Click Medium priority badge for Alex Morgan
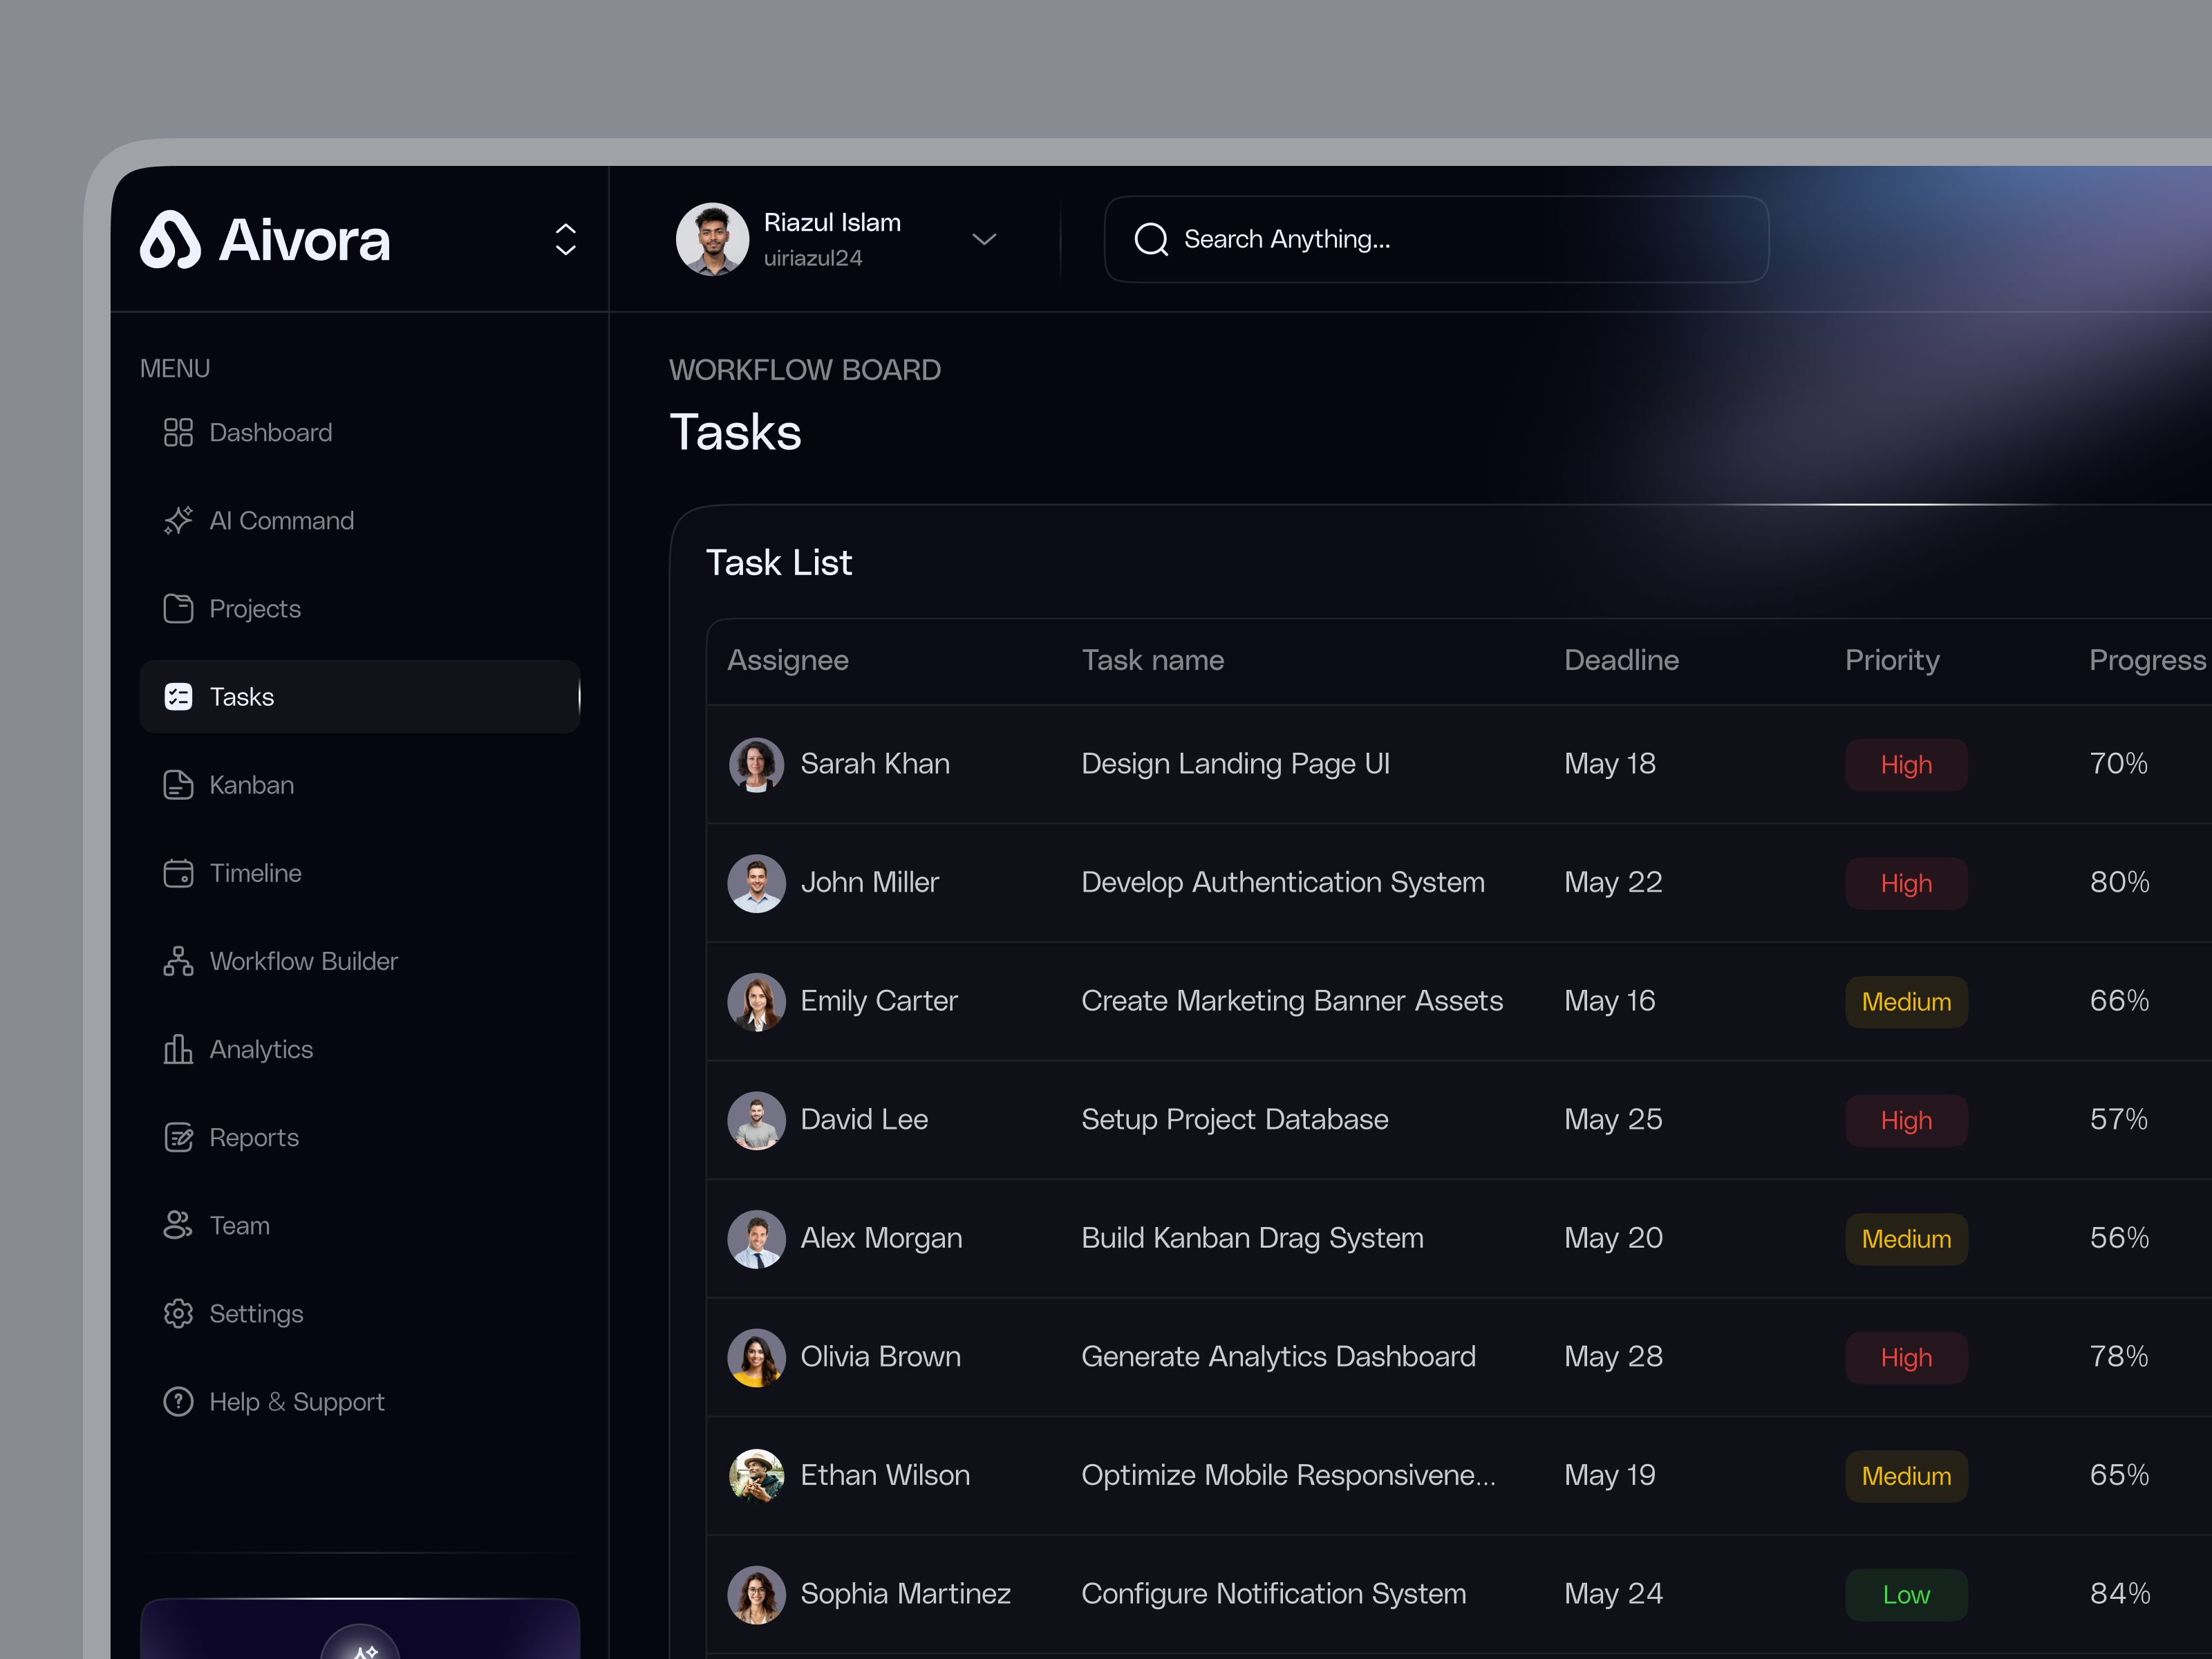This screenshot has width=2212, height=1659. (1906, 1238)
